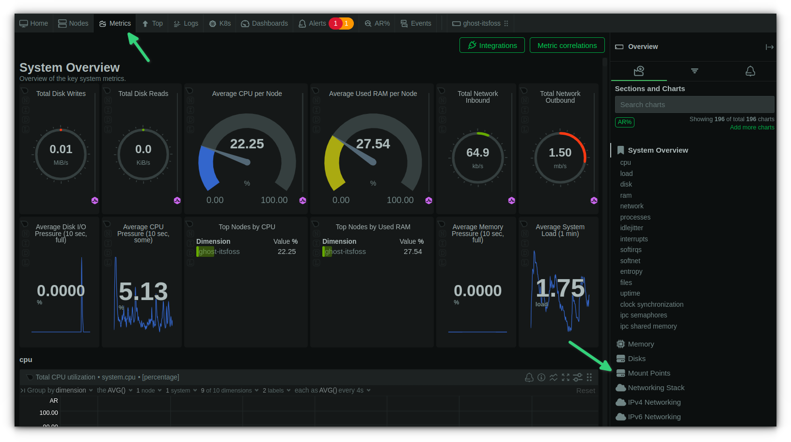Jump to the network item in the sidebar
Screen dimensions: 791x442
[632, 206]
